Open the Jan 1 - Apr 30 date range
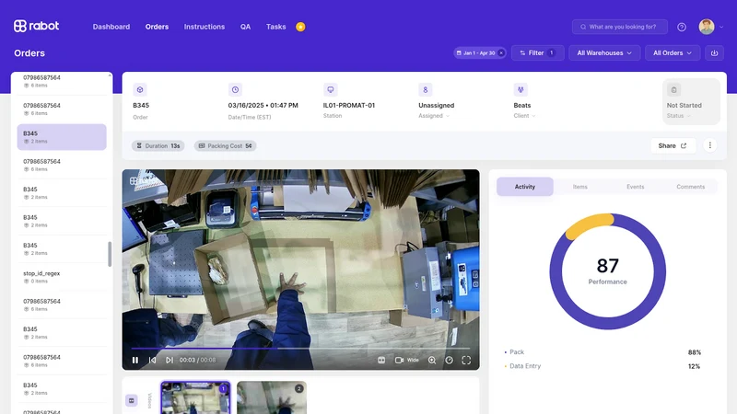737x414 pixels. click(x=475, y=53)
